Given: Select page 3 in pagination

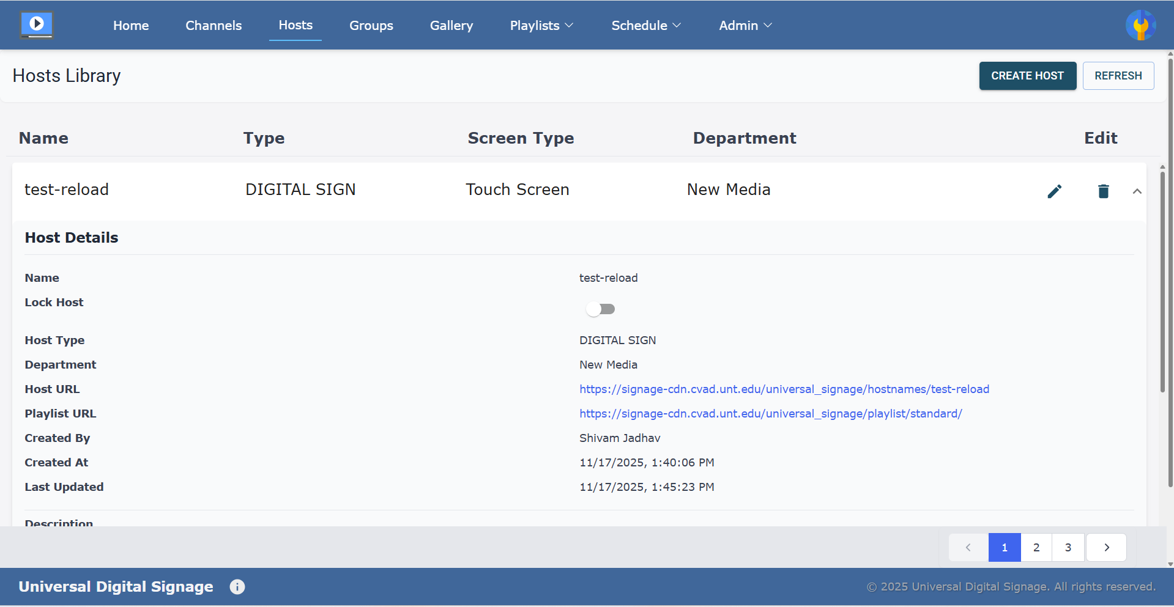Looking at the screenshot, I should tap(1068, 547).
